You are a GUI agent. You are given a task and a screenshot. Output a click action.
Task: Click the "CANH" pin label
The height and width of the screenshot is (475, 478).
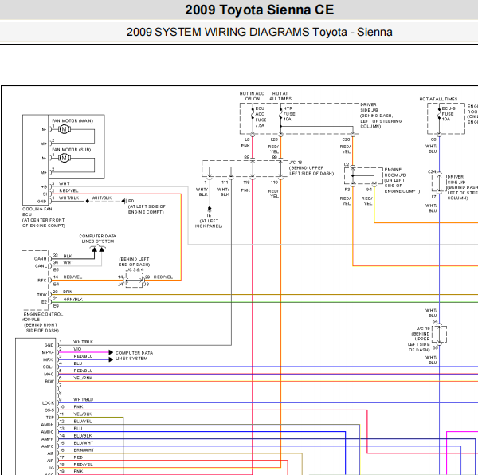pyautogui.click(x=41, y=258)
